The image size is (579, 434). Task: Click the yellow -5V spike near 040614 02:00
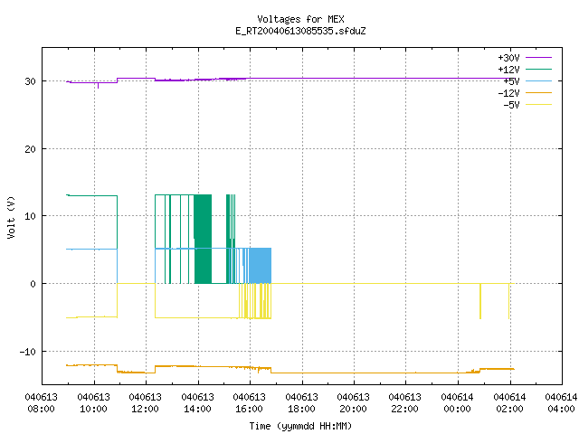508,301
